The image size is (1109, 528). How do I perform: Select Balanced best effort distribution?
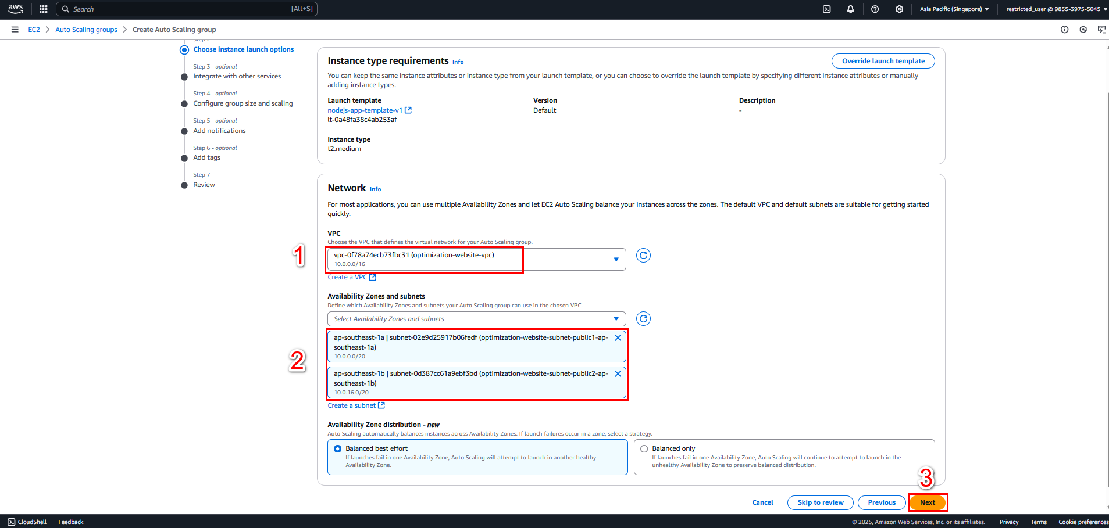point(337,448)
